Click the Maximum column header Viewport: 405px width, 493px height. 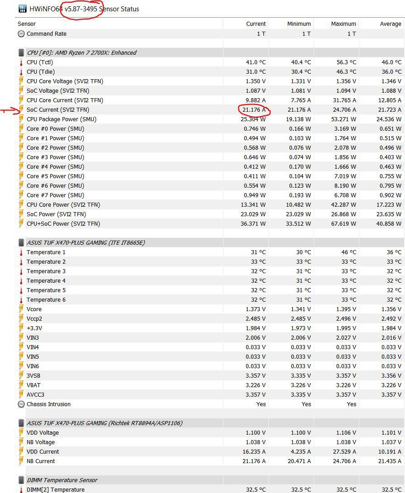(x=343, y=24)
